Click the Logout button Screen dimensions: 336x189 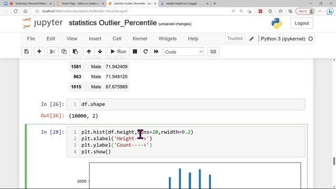pyautogui.click(x=302, y=23)
